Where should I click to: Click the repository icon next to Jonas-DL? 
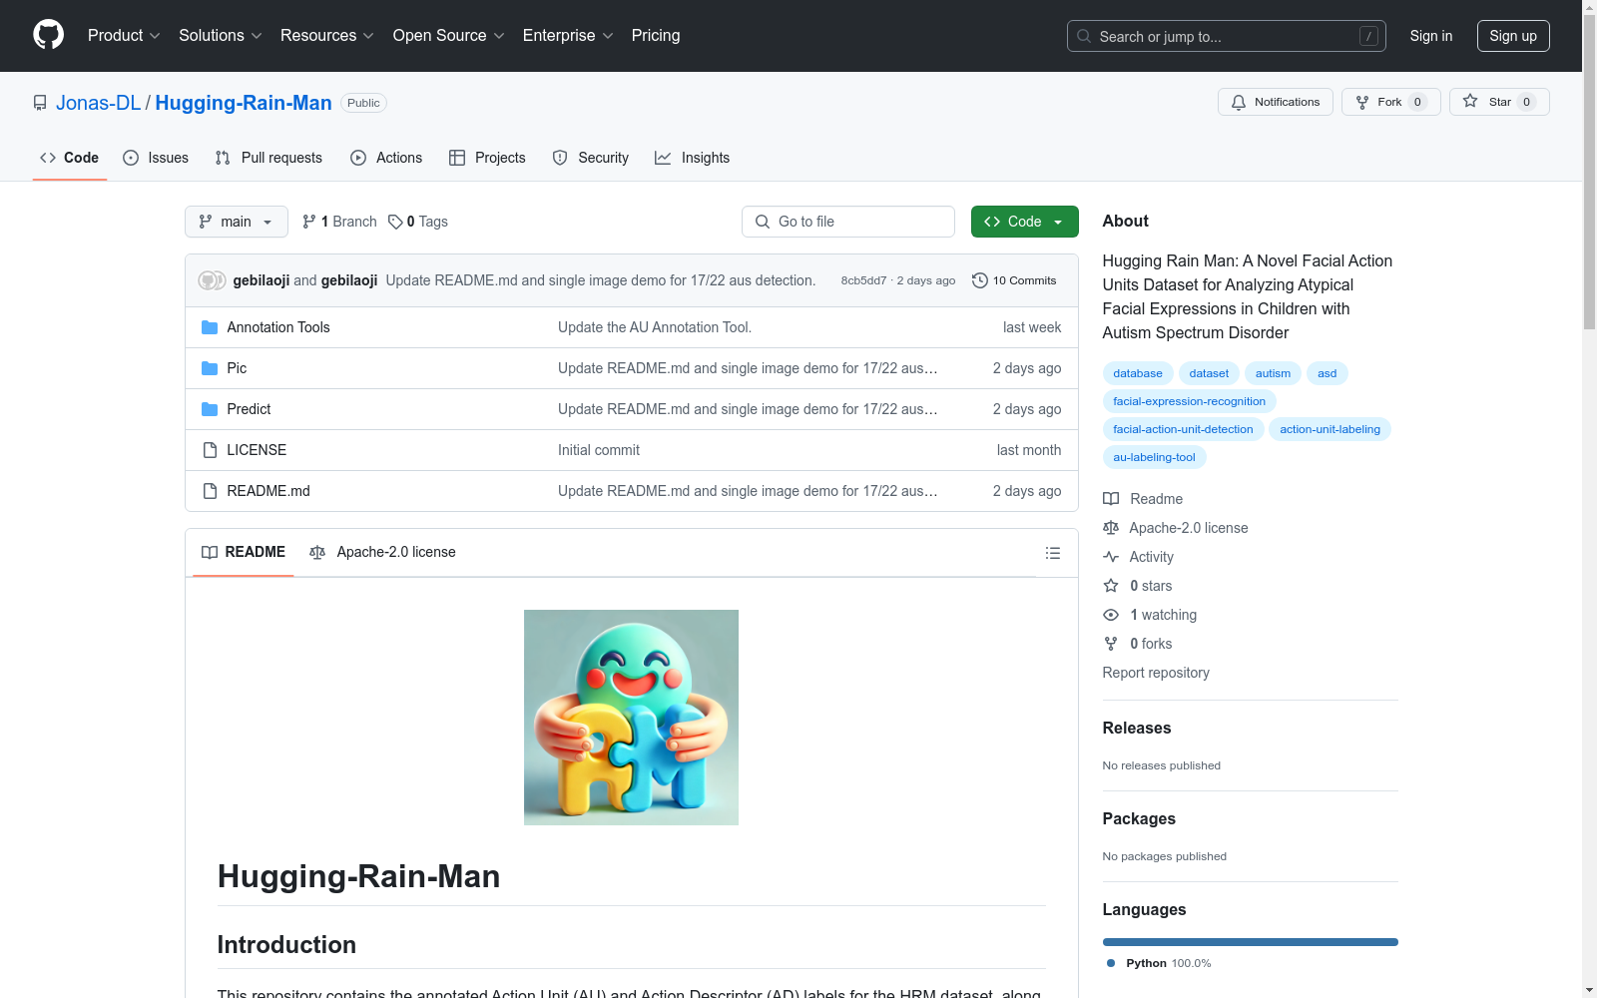pos(40,103)
